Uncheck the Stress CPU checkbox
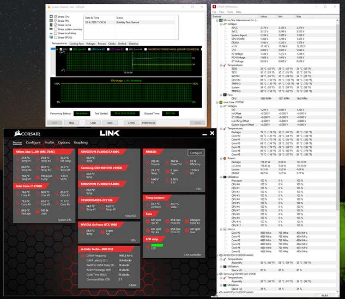Screen dimensions: 345x299 [x=56, y=17]
